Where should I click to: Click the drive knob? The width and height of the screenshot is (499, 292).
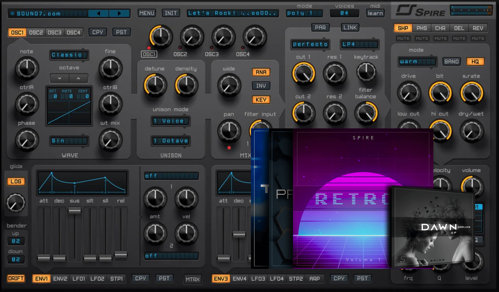click(x=409, y=93)
